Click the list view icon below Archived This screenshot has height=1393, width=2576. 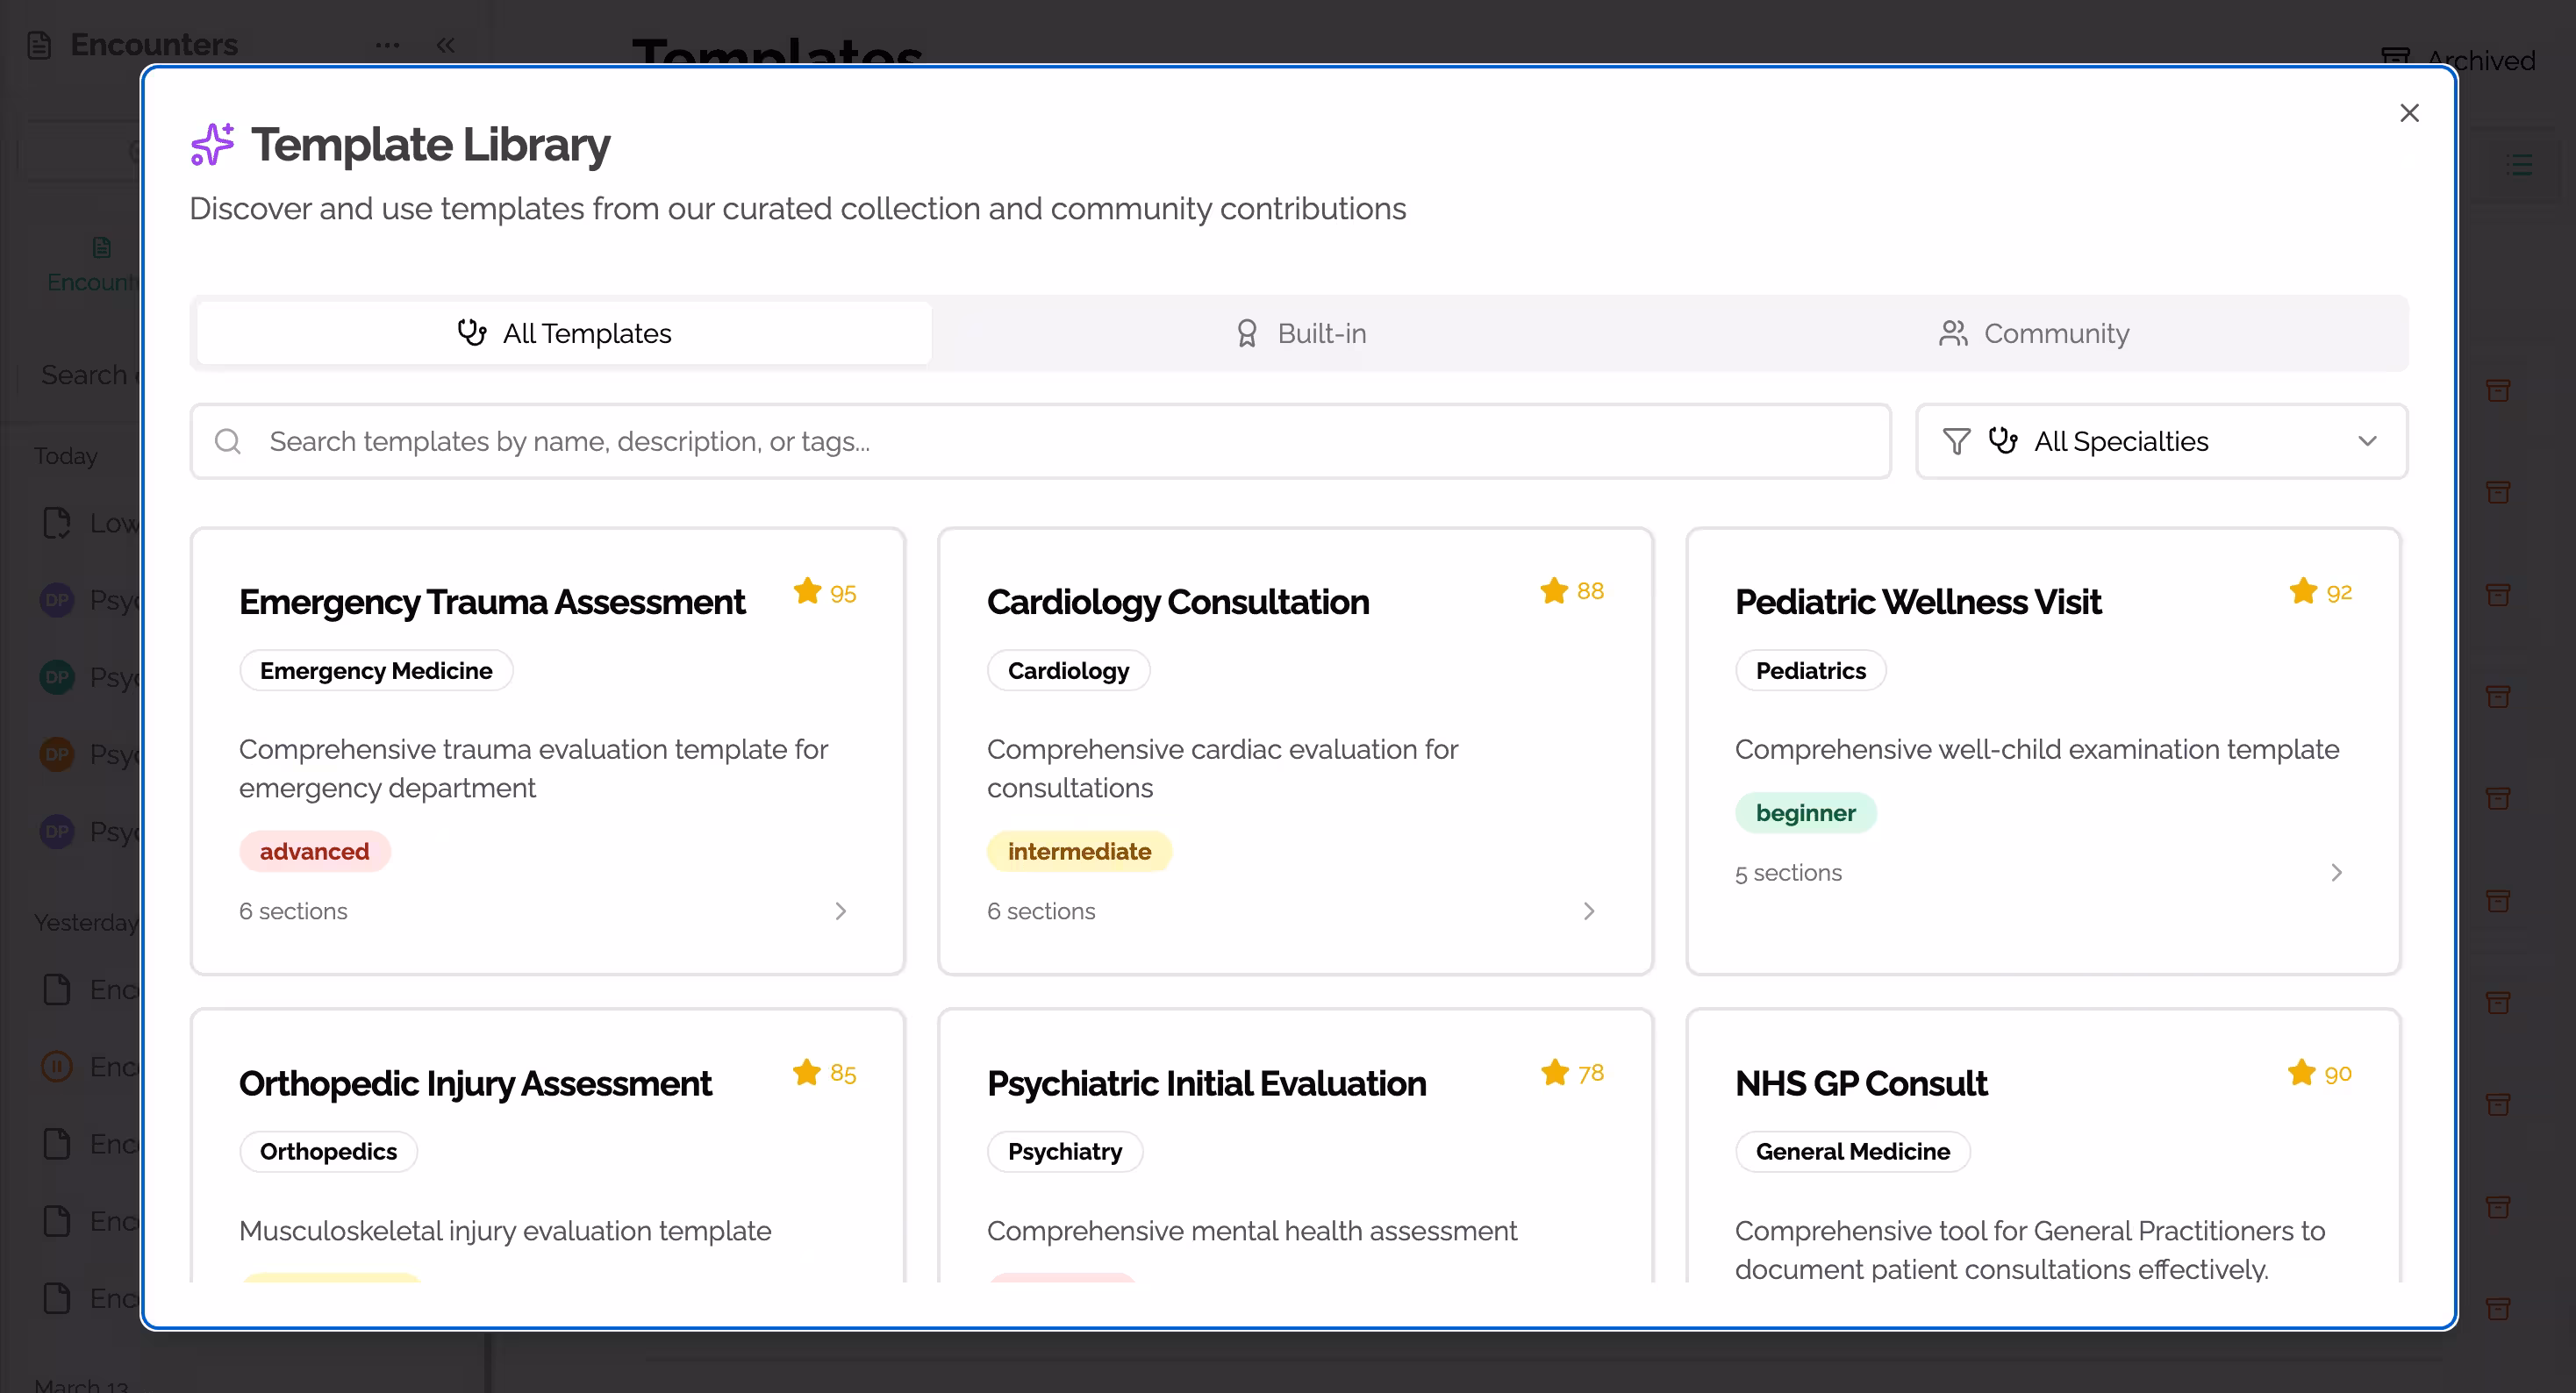tap(2521, 165)
